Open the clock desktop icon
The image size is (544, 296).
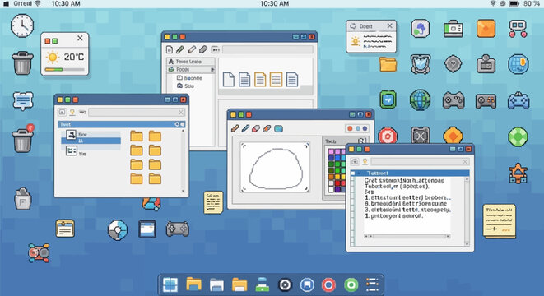[x=22, y=25]
